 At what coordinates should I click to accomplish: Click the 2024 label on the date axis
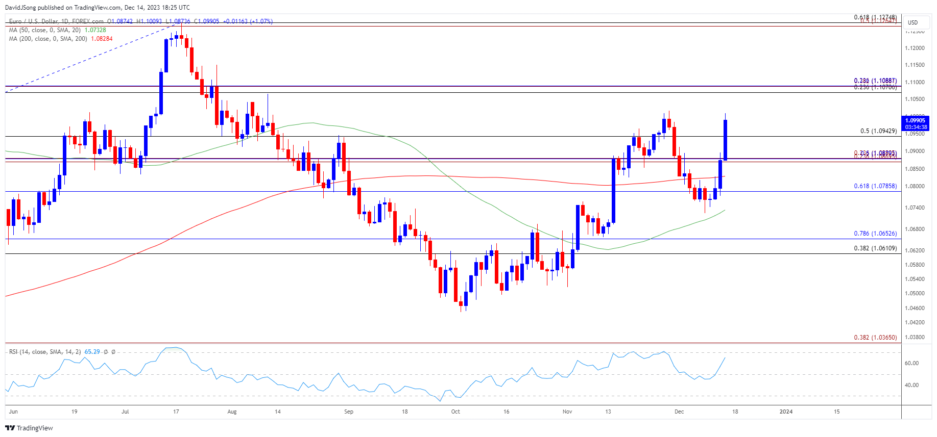pos(786,412)
